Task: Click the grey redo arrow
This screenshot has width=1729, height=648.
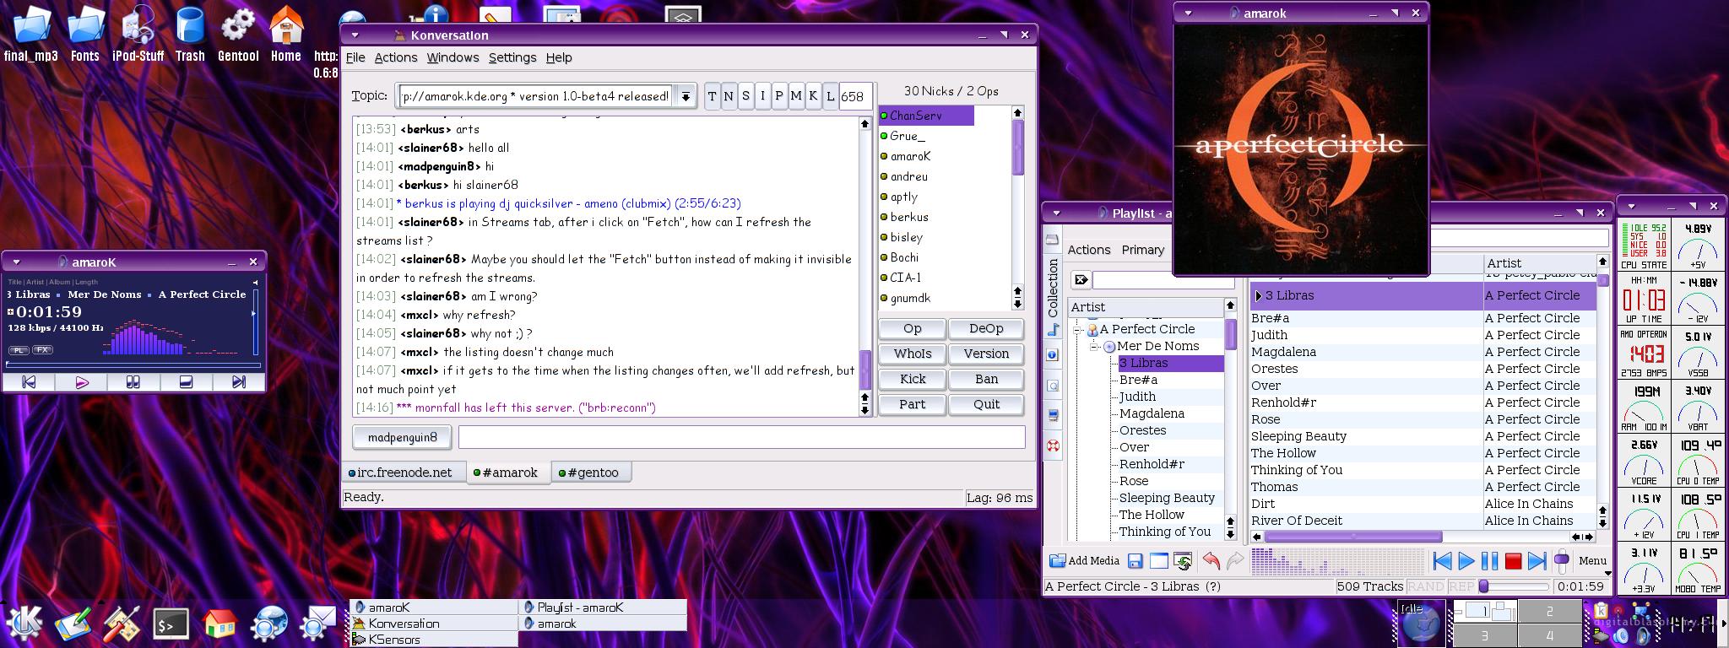Action: [x=1234, y=560]
